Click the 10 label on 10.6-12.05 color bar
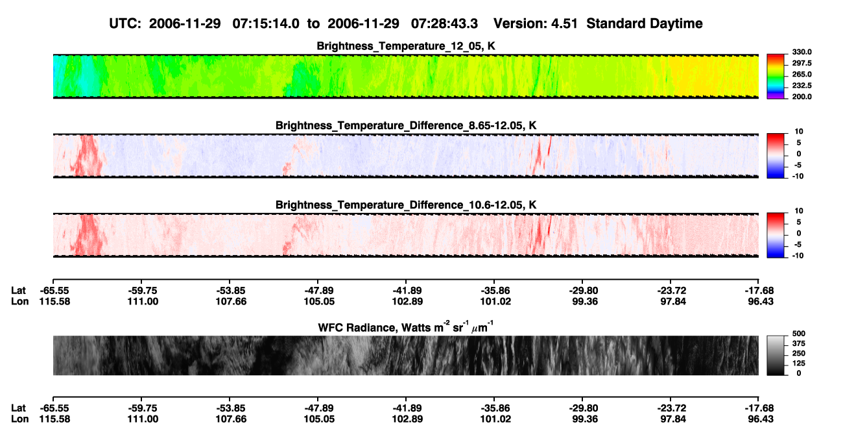This screenshot has width=843, height=433. (800, 211)
